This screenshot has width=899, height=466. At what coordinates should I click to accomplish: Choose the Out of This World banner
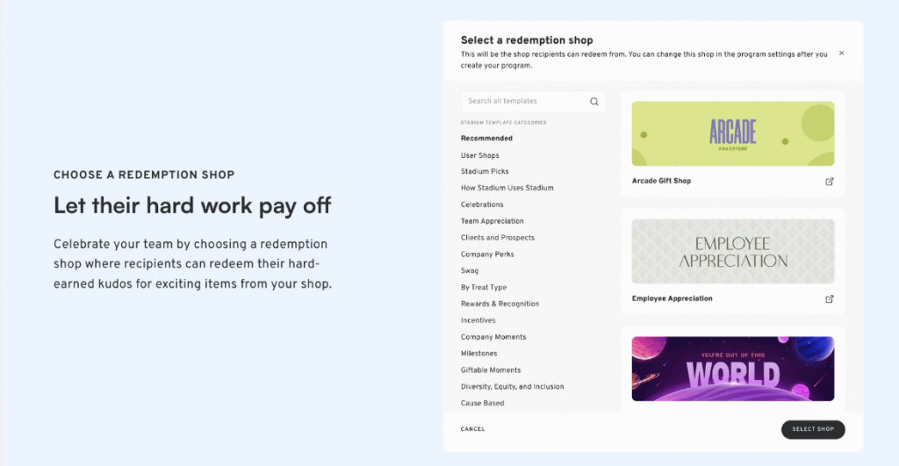tap(733, 369)
